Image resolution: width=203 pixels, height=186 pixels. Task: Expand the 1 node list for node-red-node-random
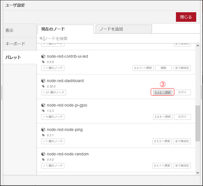(x=53, y=166)
